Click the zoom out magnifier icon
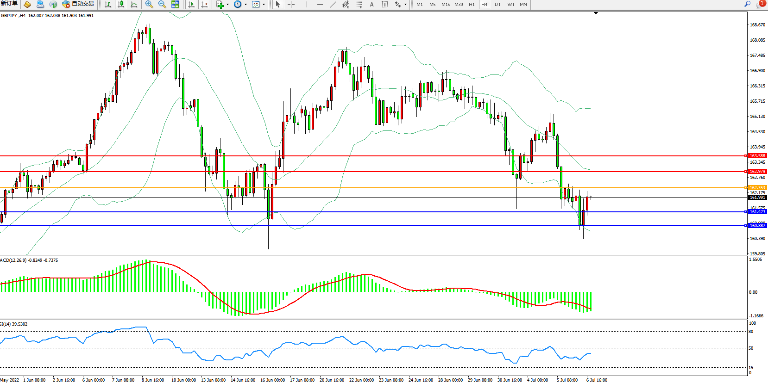Image resolution: width=768 pixels, height=383 pixels. click(162, 4)
